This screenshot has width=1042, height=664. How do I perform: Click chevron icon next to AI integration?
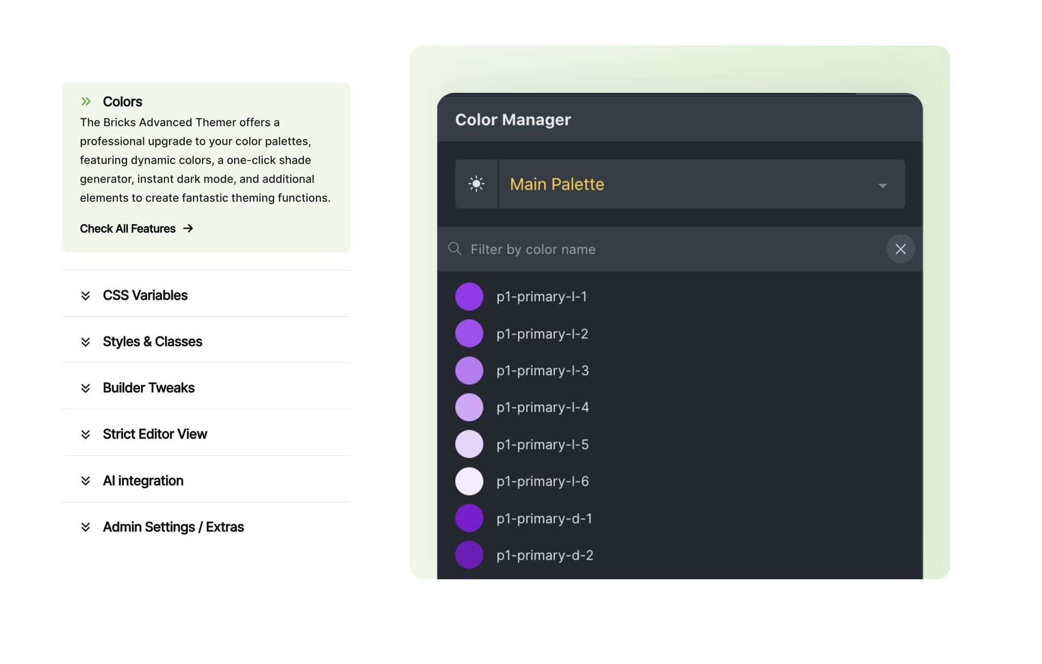click(x=85, y=481)
